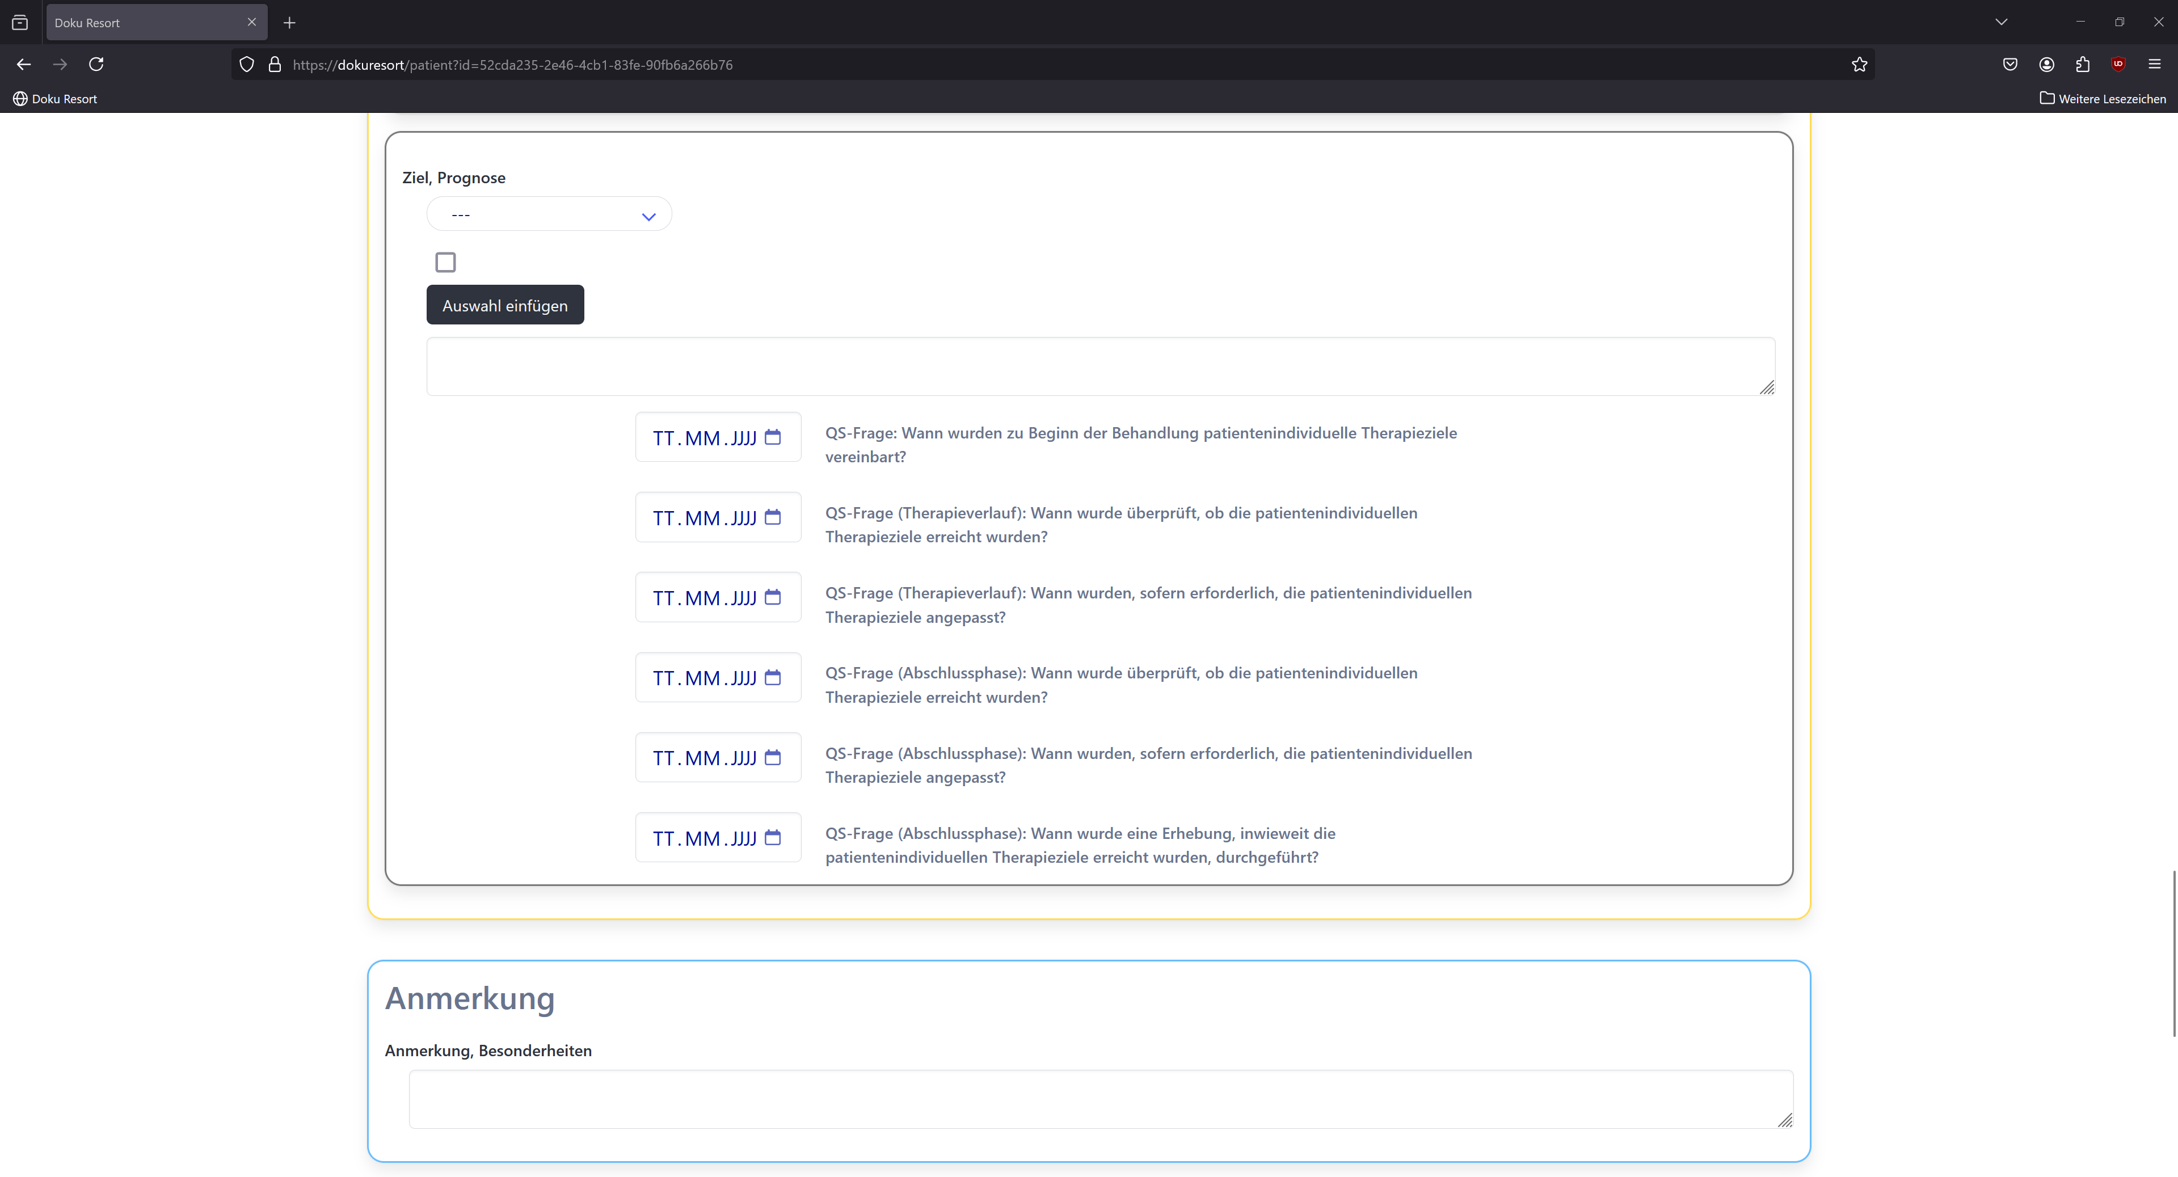This screenshot has height=1177, width=2178.
Task: Open calendar for first Therapieverlauf überprüft date
Action: pos(772,517)
